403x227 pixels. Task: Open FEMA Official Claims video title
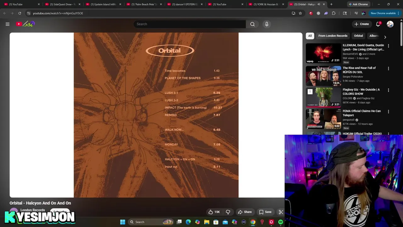tap(361, 113)
